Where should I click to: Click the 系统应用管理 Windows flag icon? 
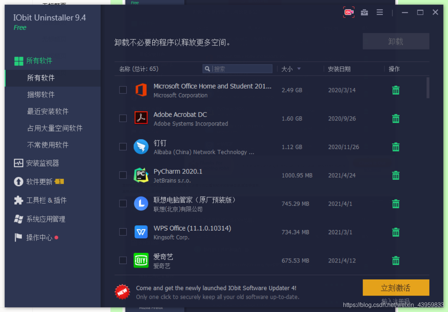click(x=19, y=219)
